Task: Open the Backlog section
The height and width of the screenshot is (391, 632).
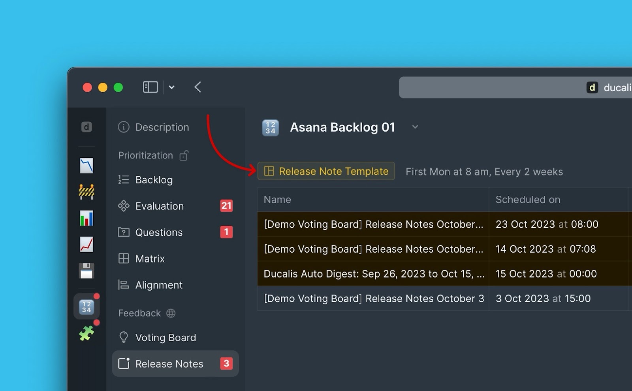Action: point(154,180)
